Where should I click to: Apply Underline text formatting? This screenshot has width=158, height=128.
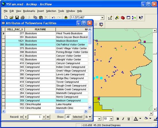129,119
